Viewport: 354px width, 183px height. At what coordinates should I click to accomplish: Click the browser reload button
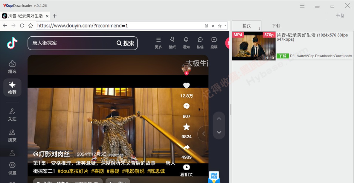coord(22,26)
